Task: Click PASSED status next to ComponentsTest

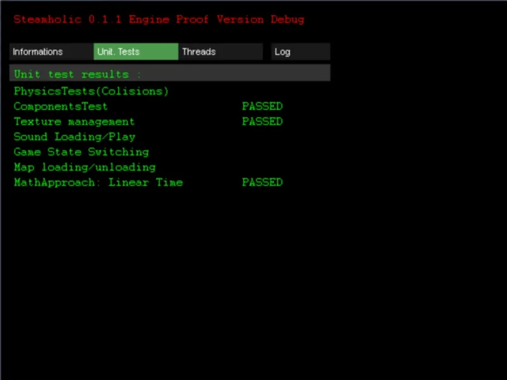Action: tap(262, 106)
